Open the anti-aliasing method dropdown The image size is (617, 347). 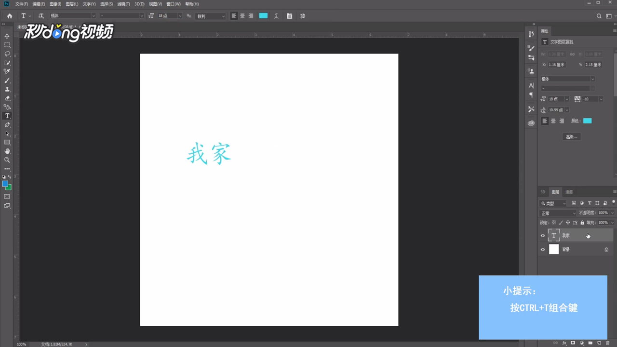tap(223, 16)
